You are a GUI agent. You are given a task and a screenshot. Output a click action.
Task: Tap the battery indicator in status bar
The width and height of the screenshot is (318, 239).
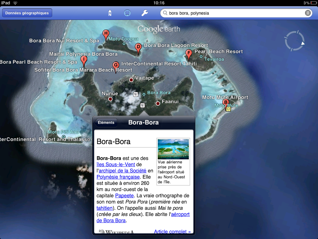(x=314, y=3)
